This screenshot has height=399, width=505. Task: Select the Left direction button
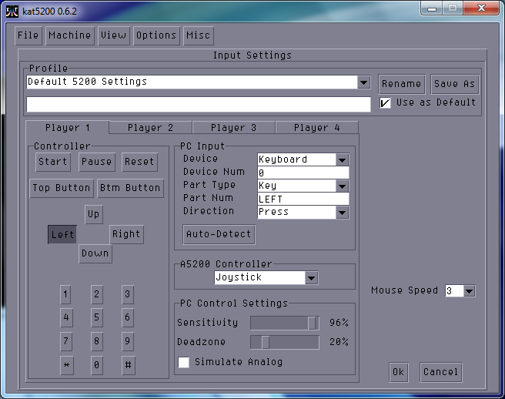pos(62,234)
